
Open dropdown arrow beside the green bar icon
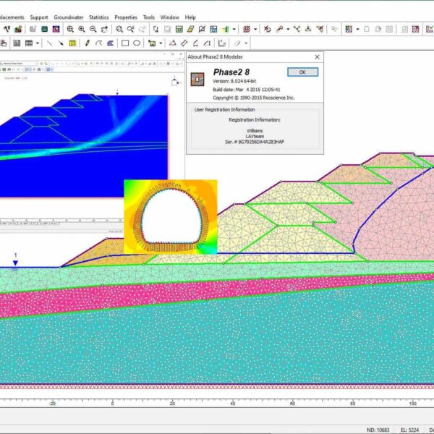(x=234, y=29)
